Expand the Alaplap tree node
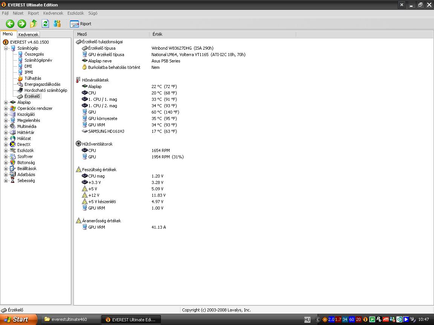434x325 pixels. [6, 102]
